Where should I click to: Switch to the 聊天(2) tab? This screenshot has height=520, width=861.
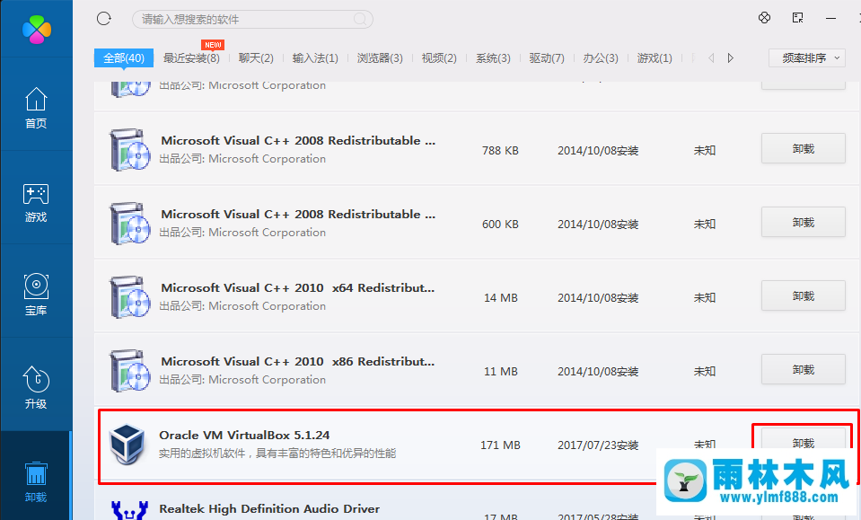[256, 57]
